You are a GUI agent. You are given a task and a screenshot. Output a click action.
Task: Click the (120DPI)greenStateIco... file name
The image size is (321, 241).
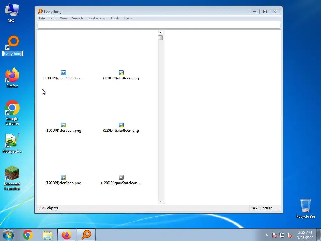click(x=63, y=78)
